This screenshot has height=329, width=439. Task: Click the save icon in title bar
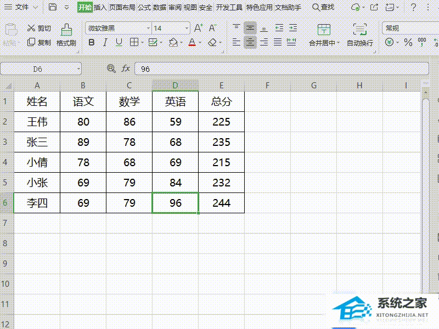click(53, 7)
